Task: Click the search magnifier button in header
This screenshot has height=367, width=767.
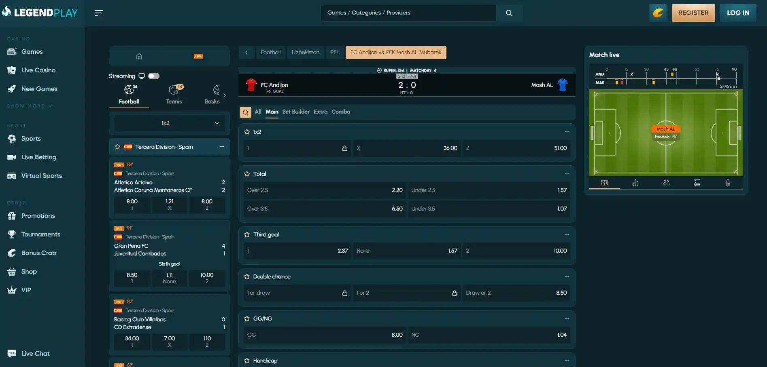Action: click(509, 13)
